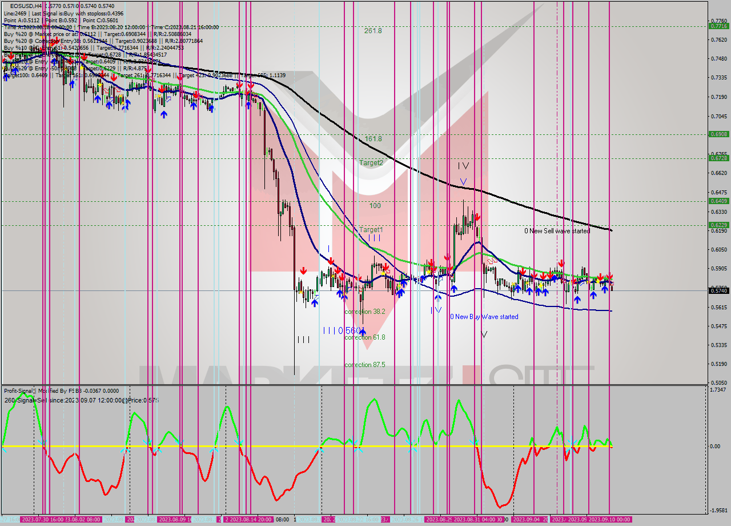The width and height of the screenshot is (731, 526).
Task: Click the blue 'I I I 0.5601' wave label
Action: 344,330
